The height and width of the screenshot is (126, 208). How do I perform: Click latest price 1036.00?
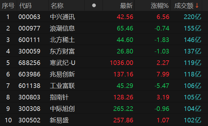click(121, 63)
